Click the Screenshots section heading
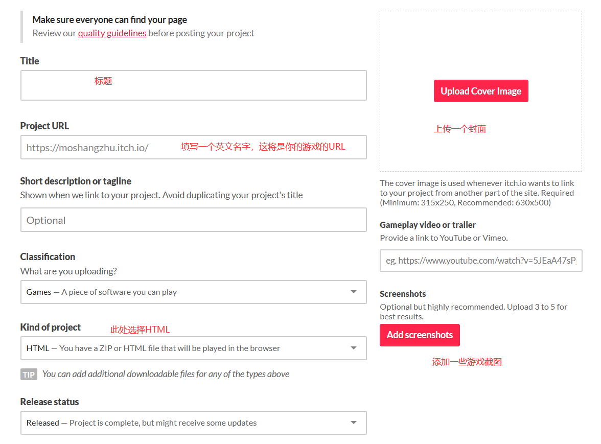This screenshot has width=601, height=444. pyautogui.click(x=403, y=294)
